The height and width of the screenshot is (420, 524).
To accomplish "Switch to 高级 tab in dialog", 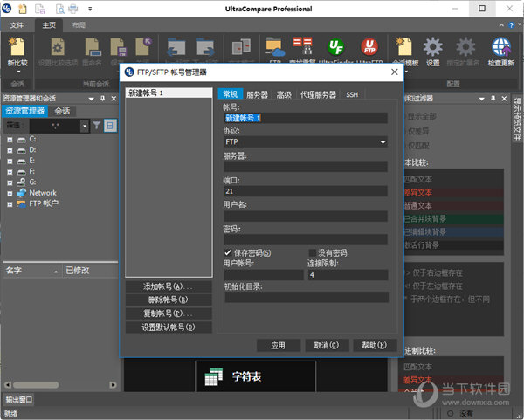I will [x=284, y=94].
